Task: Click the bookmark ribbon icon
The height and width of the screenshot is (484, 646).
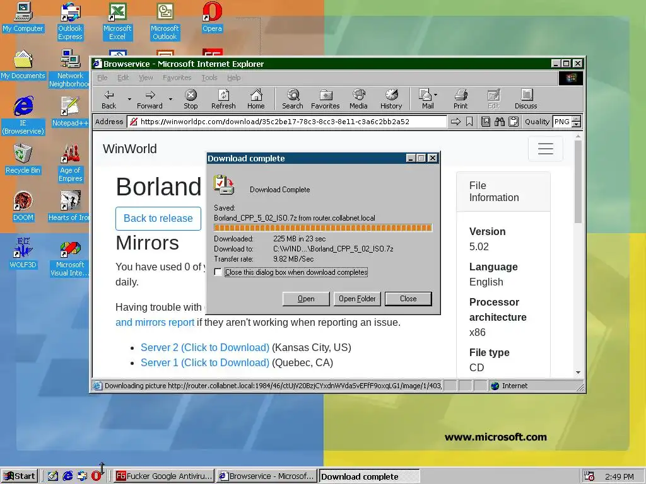Action: tap(469, 122)
